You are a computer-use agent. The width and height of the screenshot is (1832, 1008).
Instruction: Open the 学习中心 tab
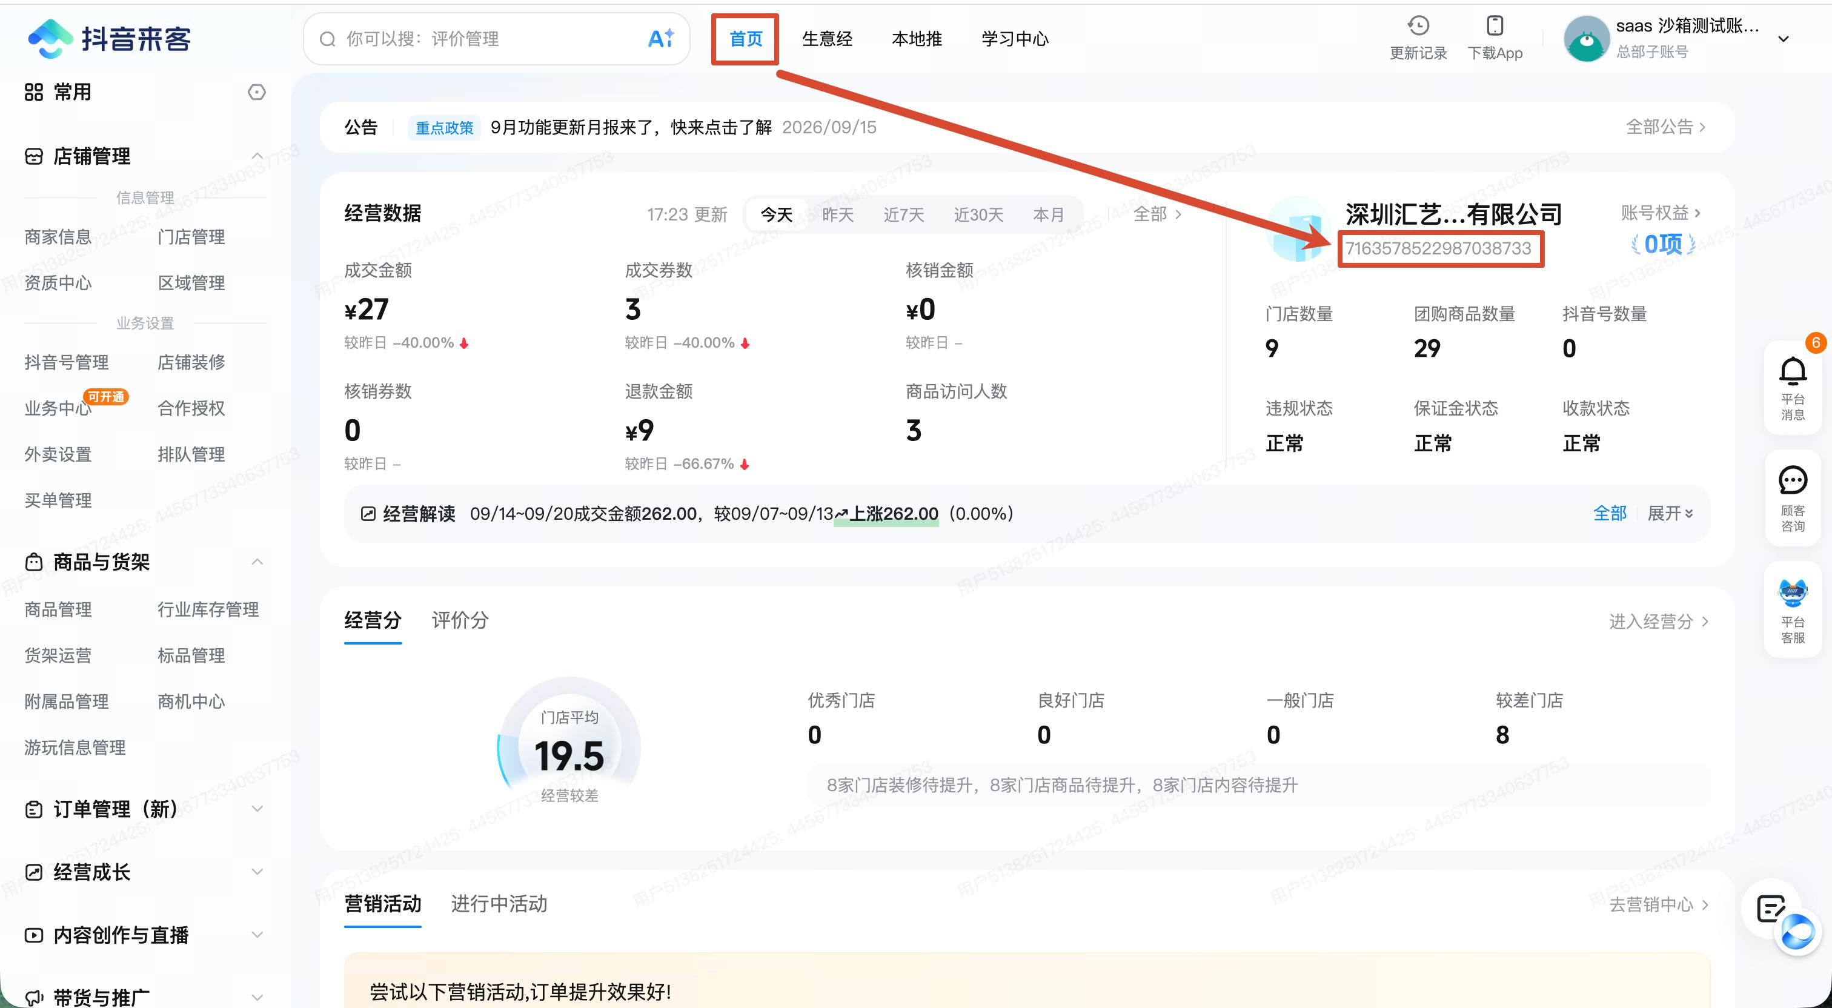click(x=1015, y=38)
